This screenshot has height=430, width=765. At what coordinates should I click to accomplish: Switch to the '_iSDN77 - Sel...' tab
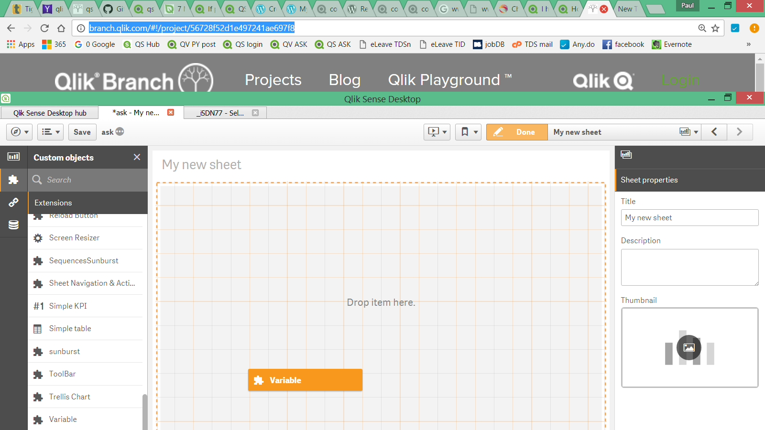click(x=225, y=113)
